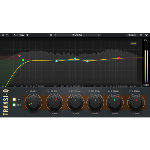Click the save preset disk icon
The width and height of the screenshot is (150, 150).
click(x=51, y=35)
